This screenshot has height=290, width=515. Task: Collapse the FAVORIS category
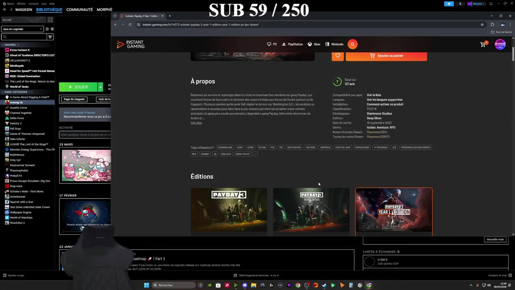tap(2, 45)
